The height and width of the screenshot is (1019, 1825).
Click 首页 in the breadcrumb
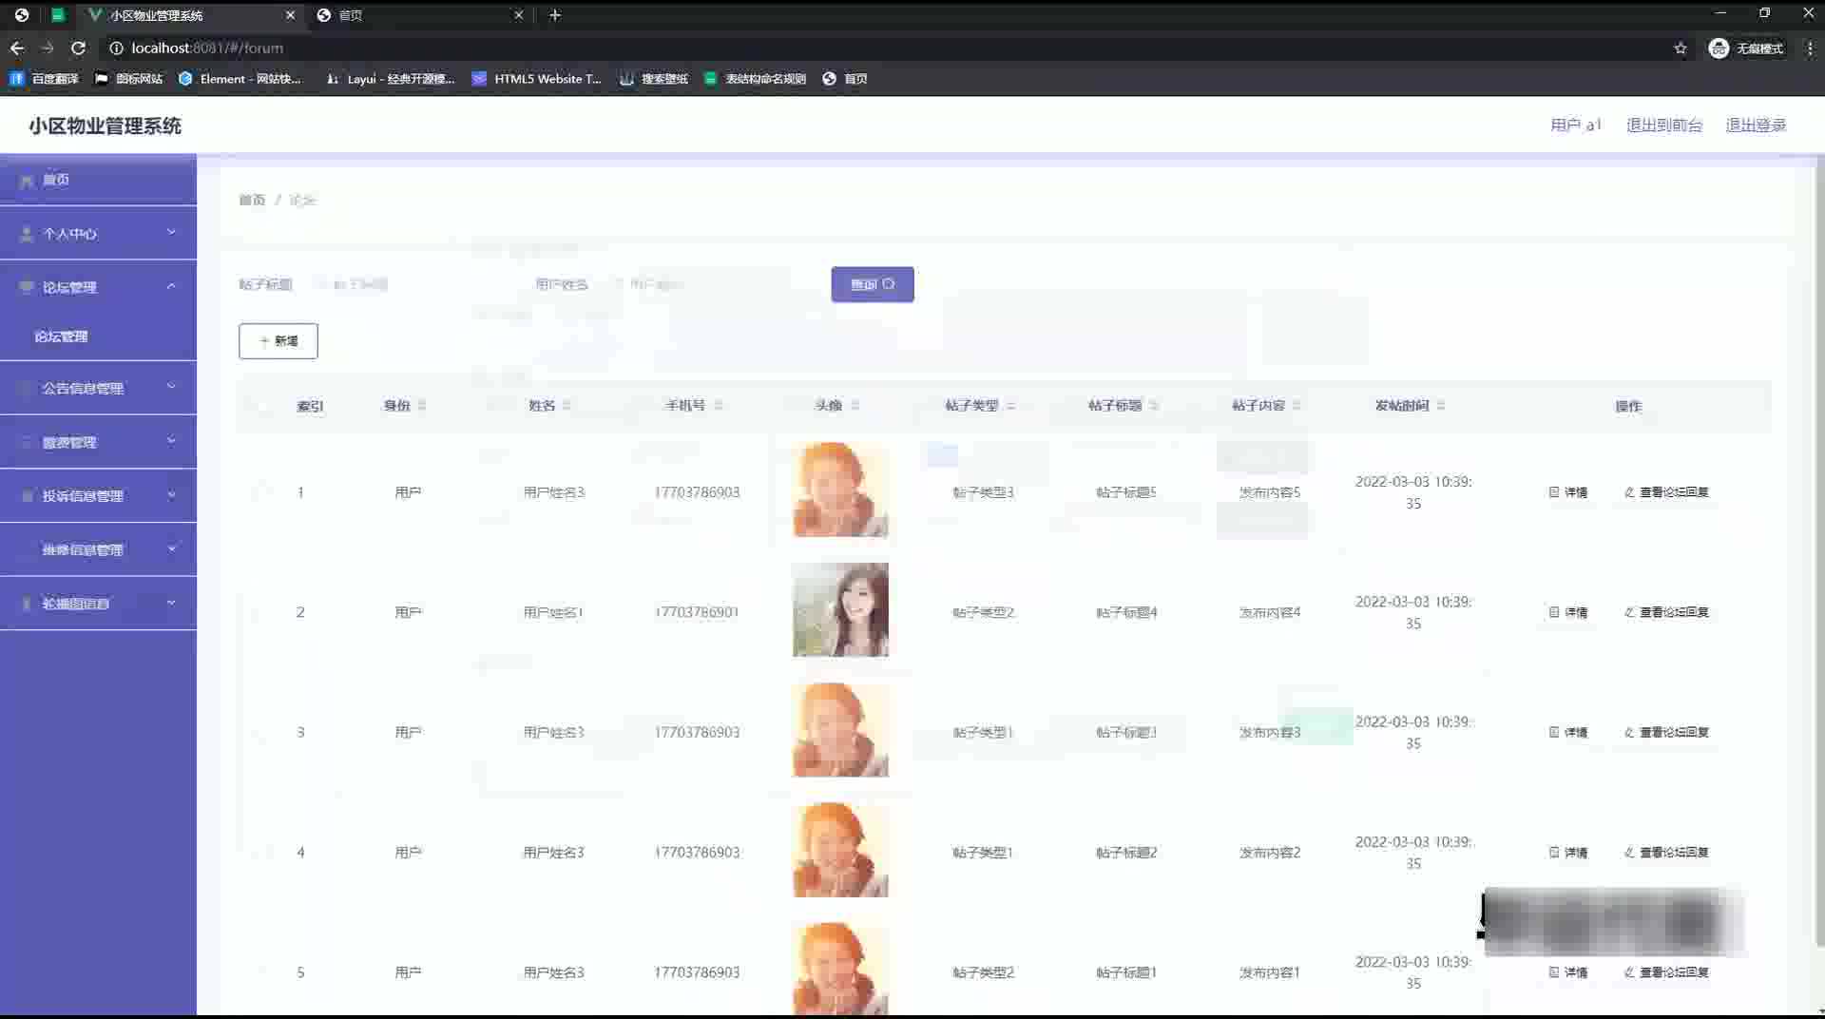click(x=252, y=200)
